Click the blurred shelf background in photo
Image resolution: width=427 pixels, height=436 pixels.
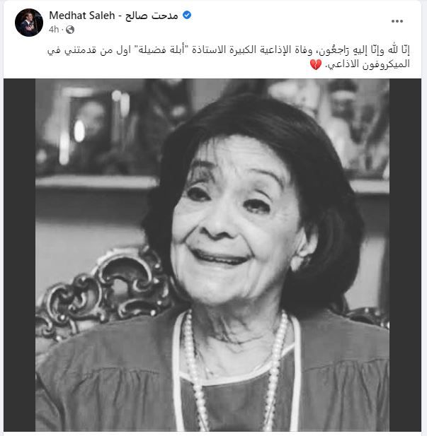pyautogui.click(x=95, y=131)
